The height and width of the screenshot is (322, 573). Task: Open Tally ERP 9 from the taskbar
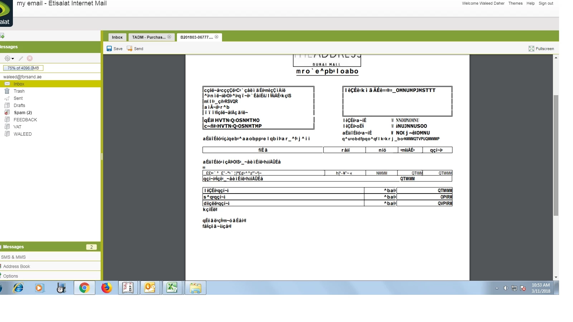tap(128, 288)
